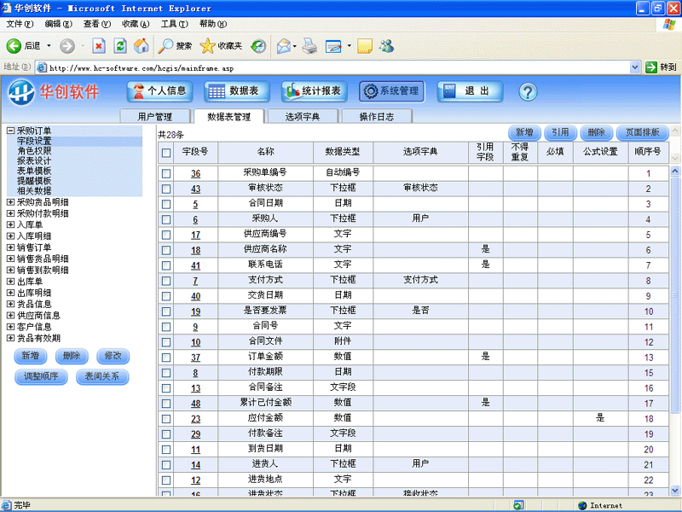682x512 pixels.
Task: Click the IE Refresh icon
Action: [120, 46]
